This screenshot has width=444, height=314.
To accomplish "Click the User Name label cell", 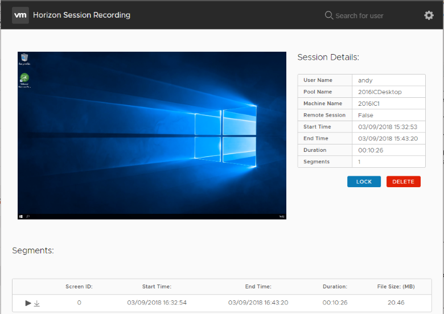I will pyautogui.click(x=325, y=80).
